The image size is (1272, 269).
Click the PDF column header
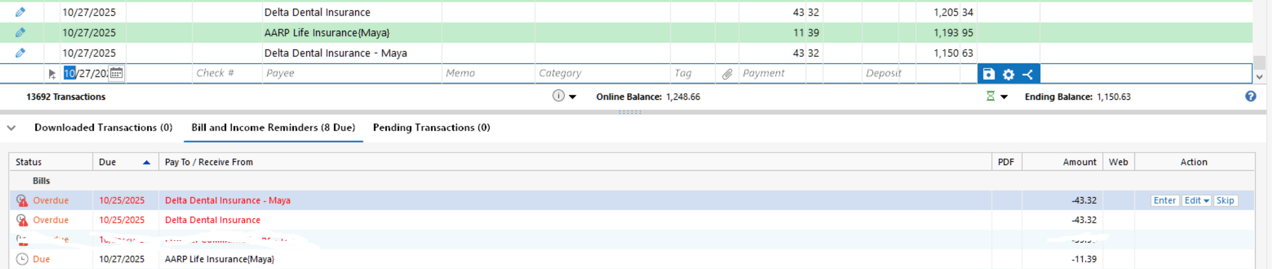[x=1006, y=162]
